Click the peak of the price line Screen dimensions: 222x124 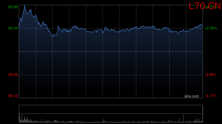[25, 6]
